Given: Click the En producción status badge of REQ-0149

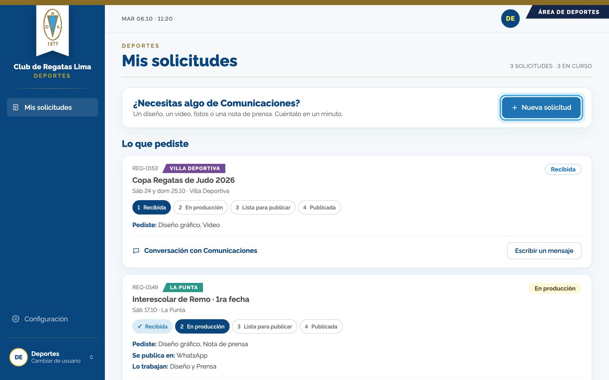Looking at the screenshot, I should click(555, 288).
